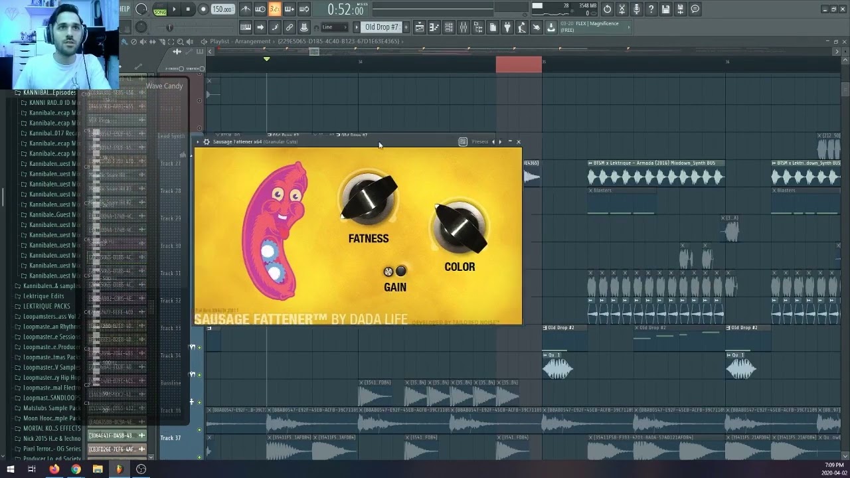Click the Playlist - Arrangement breadcrumb
The image size is (850, 478).
(240, 42)
